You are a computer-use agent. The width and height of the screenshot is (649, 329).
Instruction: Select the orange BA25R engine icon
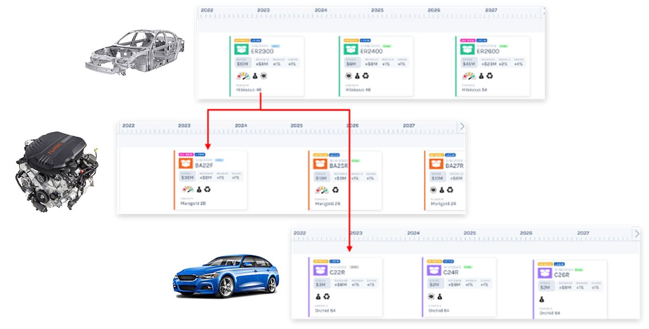click(320, 164)
